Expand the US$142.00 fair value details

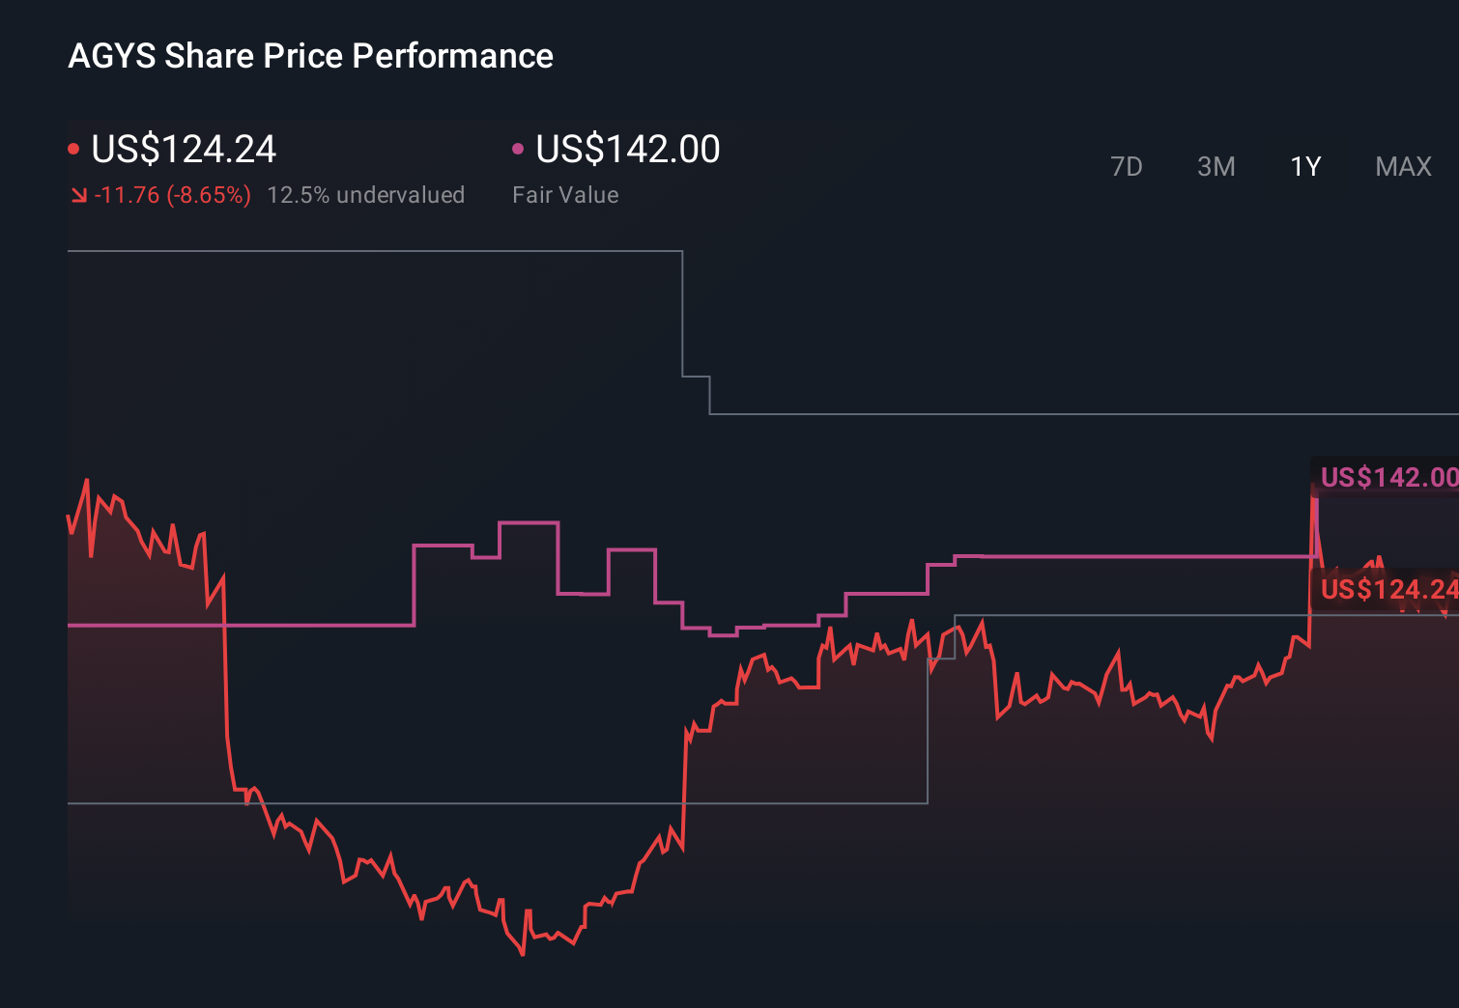tap(626, 150)
